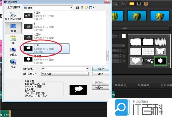Screen dimensions: 172x117
Task: Click the file list scrollbar up arrow
Action: 108,13
